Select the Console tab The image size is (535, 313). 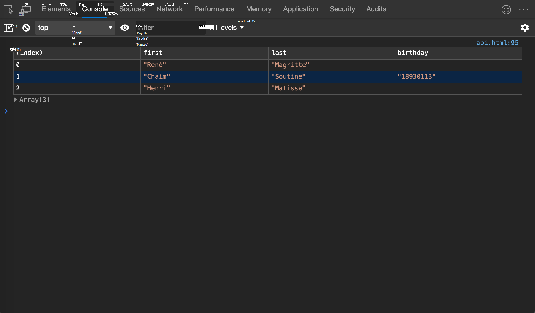coord(95,9)
